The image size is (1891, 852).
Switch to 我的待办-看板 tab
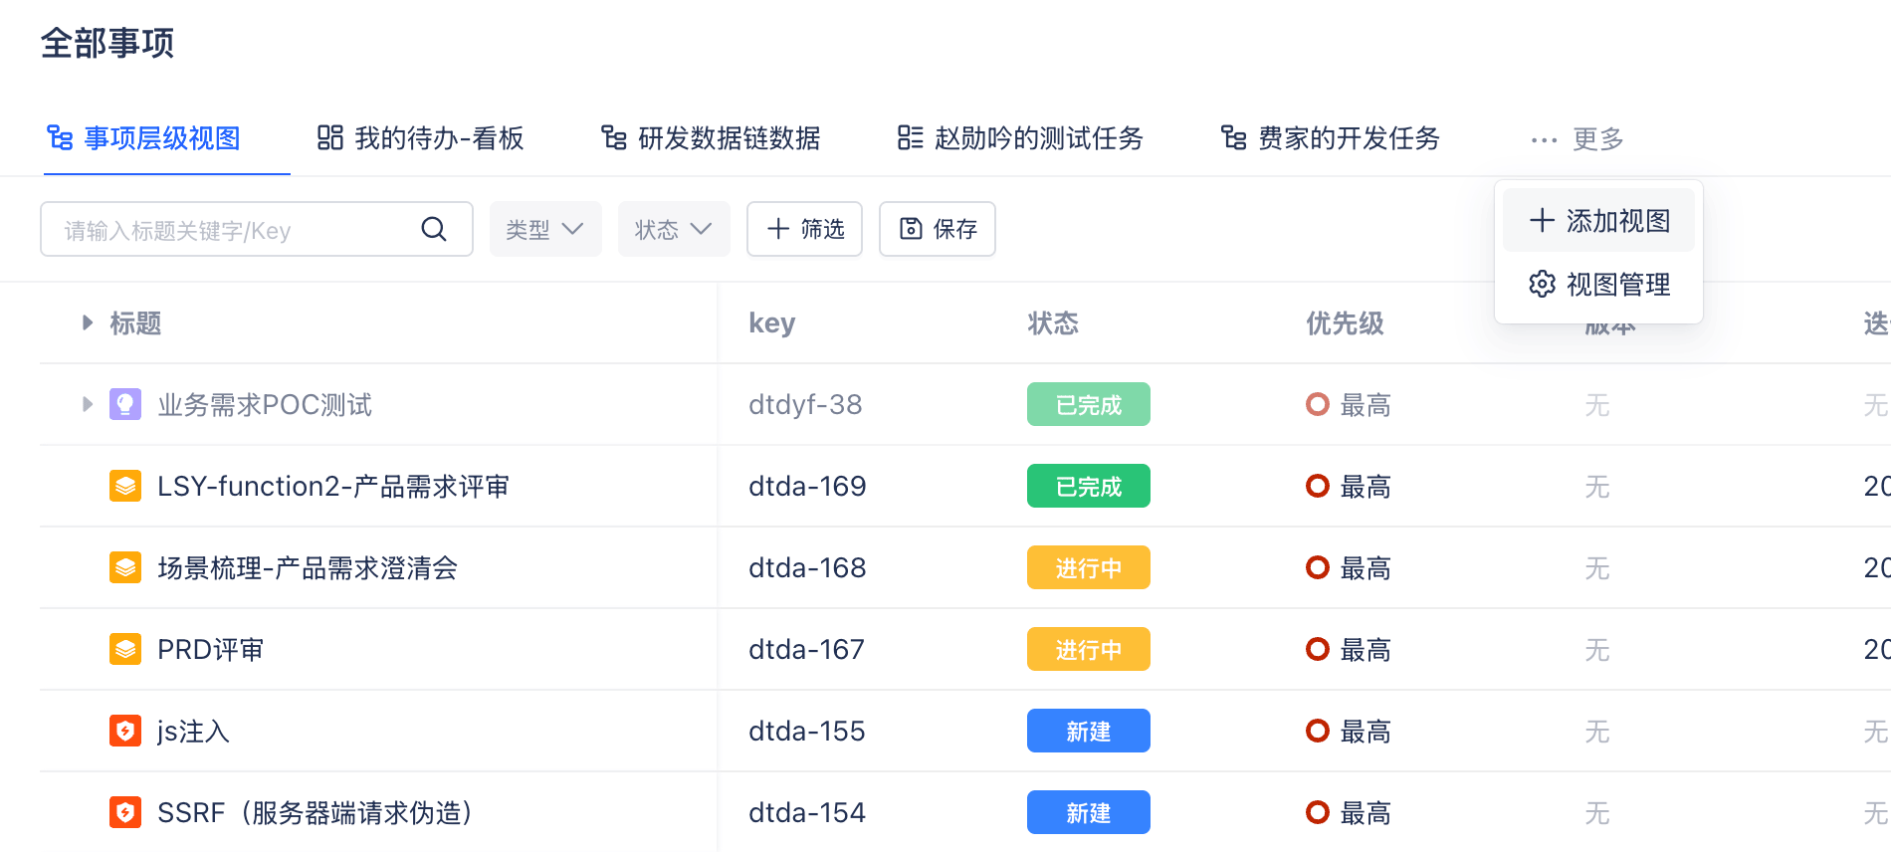pos(420,138)
